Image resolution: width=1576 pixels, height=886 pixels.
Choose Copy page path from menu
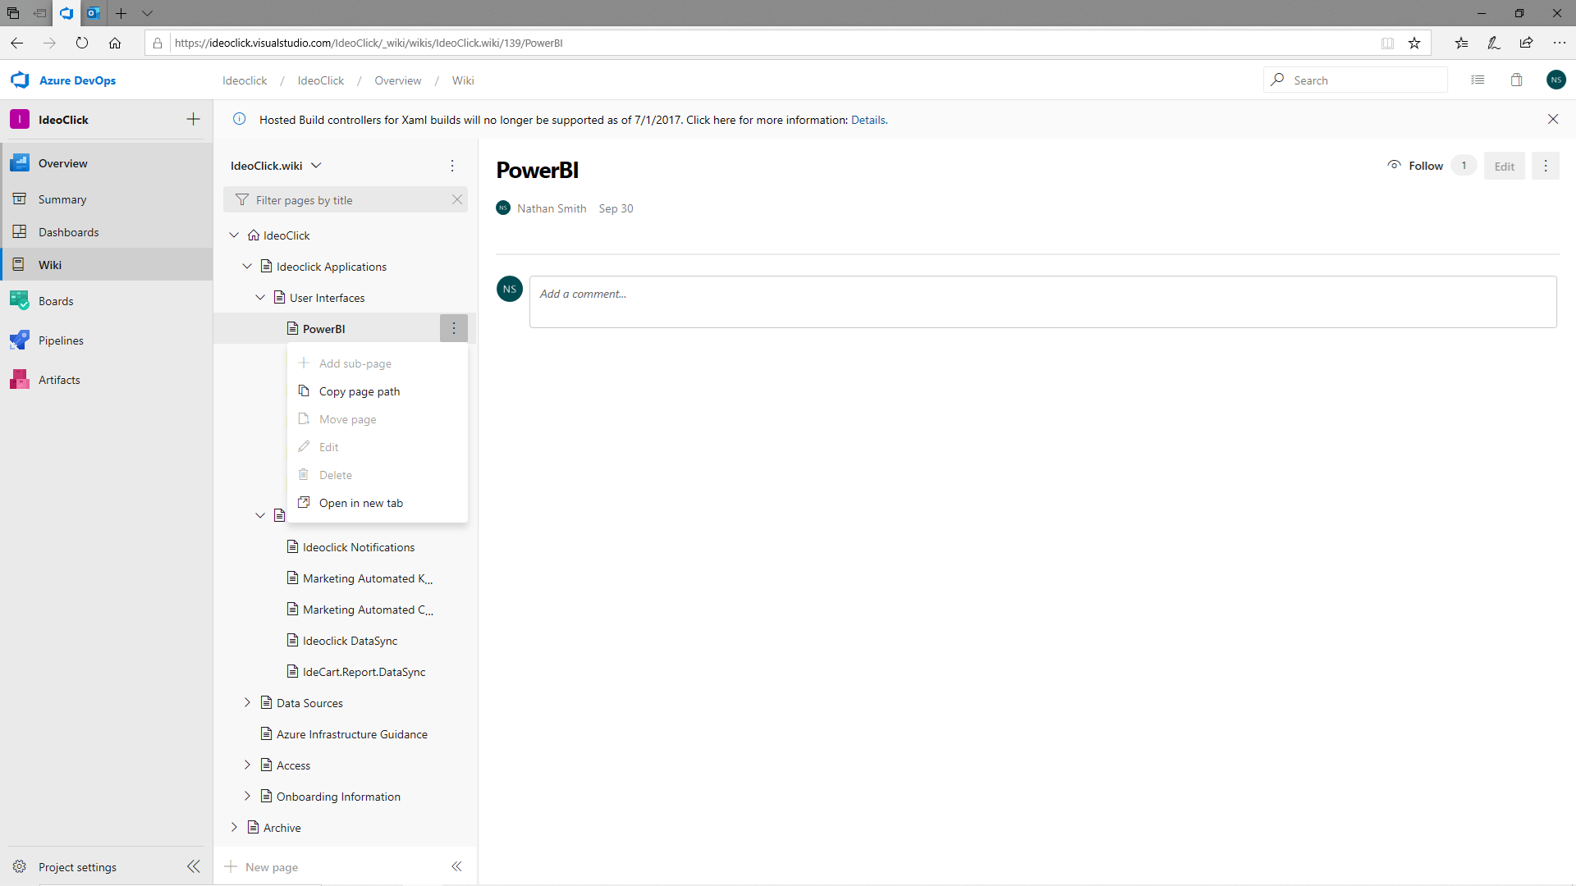tap(360, 391)
